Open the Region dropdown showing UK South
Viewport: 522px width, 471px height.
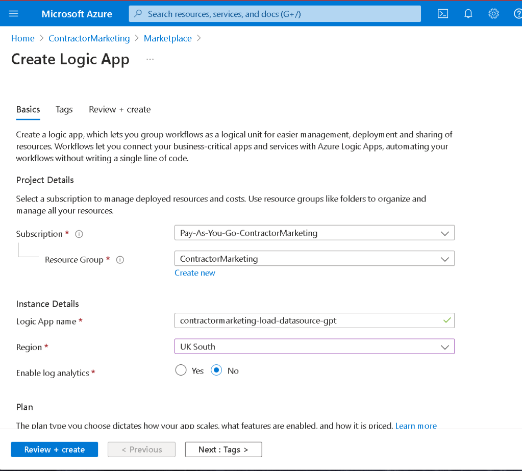(314, 346)
